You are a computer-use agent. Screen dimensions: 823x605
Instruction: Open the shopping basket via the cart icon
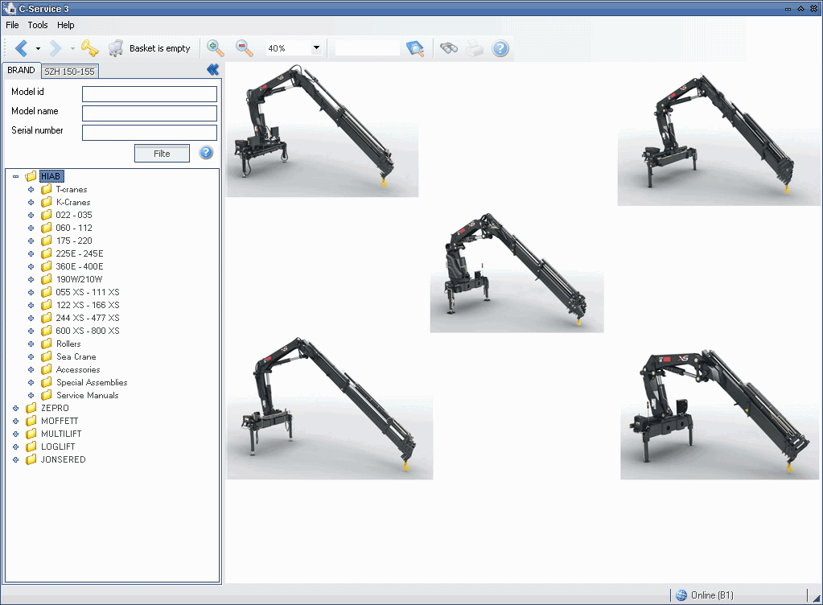coord(117,47)
